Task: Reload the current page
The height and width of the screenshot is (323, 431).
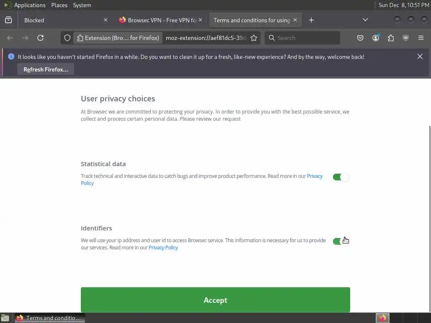Action: (x=40, y=38)
